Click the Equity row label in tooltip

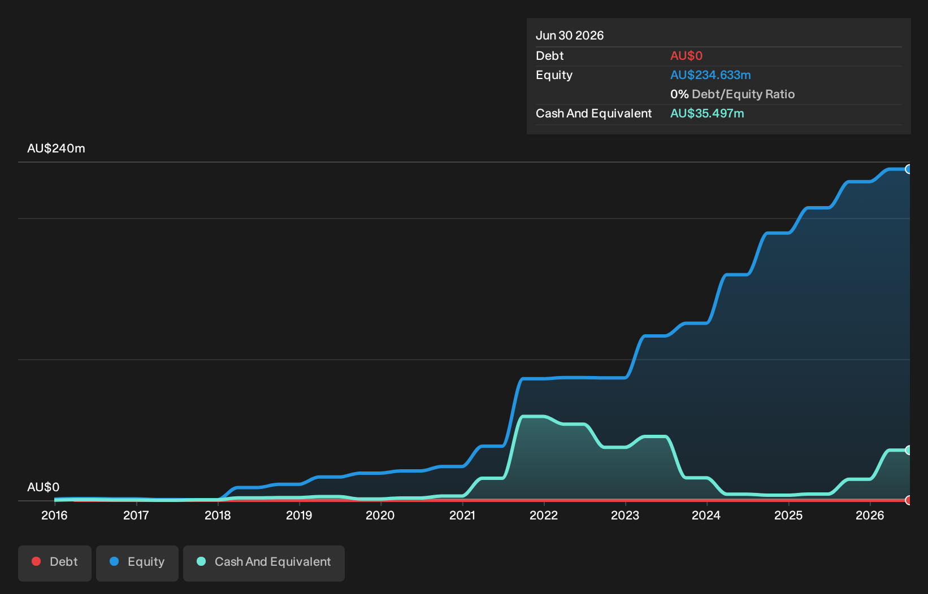point(554,75)
